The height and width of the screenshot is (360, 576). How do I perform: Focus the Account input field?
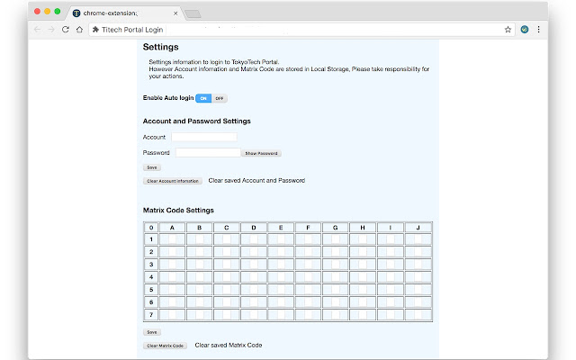(204, 137)
